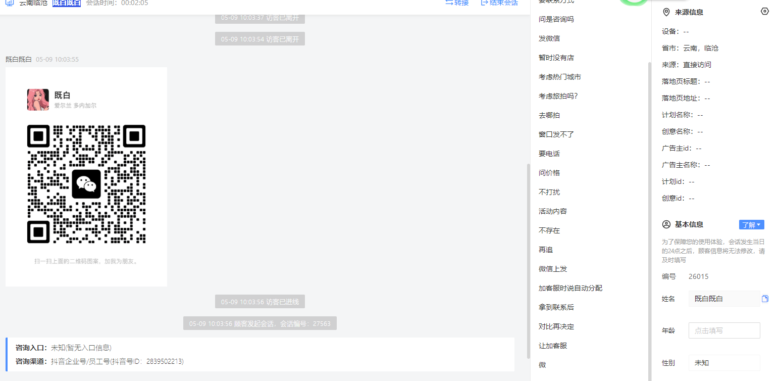Select quick reply 发微信
779x381 pixels.
point(549,38)
